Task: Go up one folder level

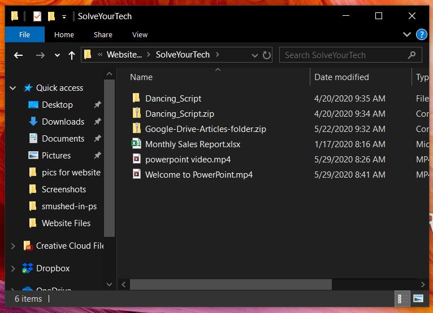Action: pyautogui.click(x=71, y=55)
